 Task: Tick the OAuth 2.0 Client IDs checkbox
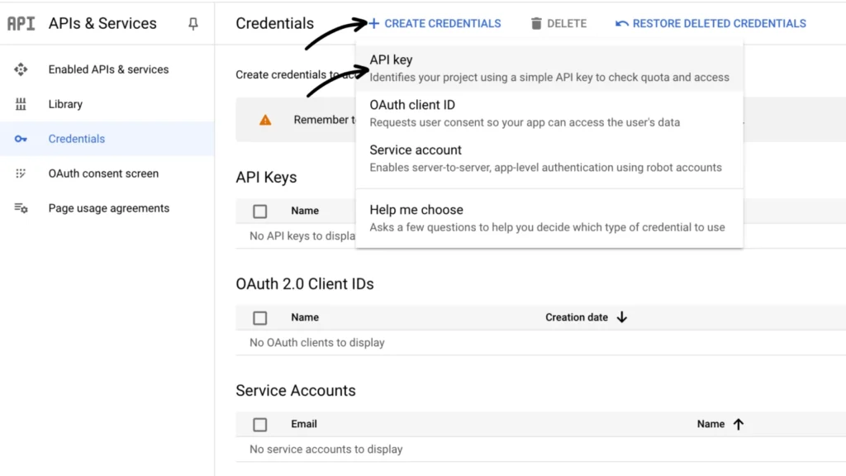[260, 317]
